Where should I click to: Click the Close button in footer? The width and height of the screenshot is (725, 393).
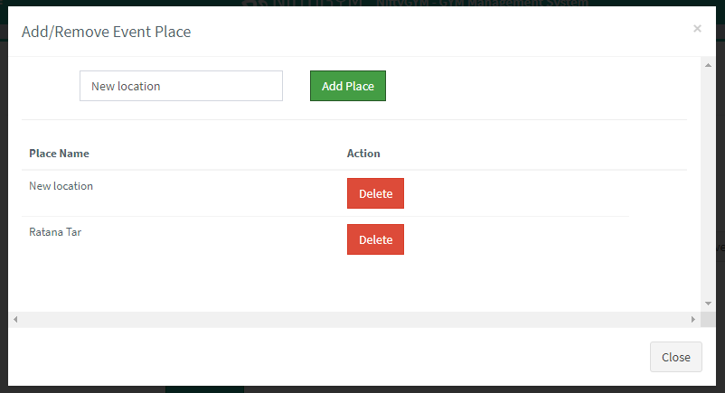tap(675, 357)
